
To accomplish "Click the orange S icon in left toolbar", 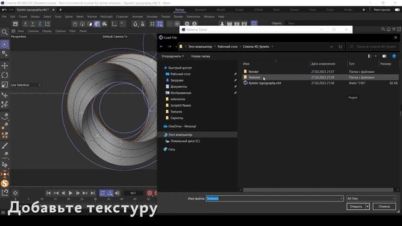I will click(x=4, y=183).
